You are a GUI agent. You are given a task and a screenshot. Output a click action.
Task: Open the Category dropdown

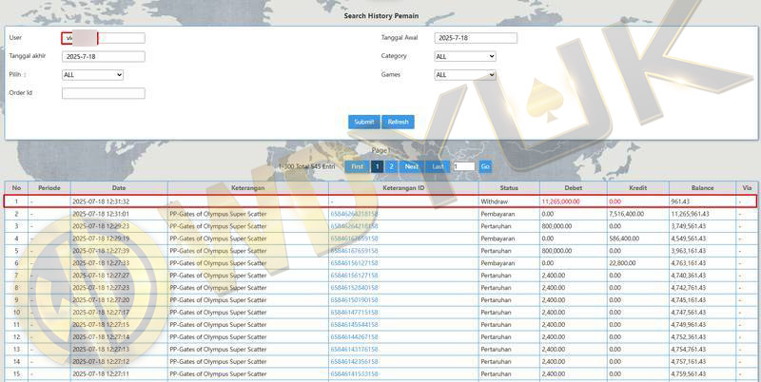tap(465, 56)
